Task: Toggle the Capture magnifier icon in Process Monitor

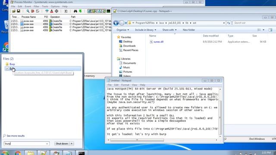Action: click(28, 11)
